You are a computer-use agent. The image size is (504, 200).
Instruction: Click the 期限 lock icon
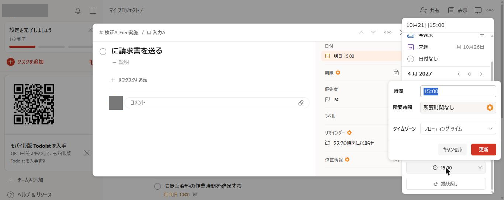[x=396, y=73]
